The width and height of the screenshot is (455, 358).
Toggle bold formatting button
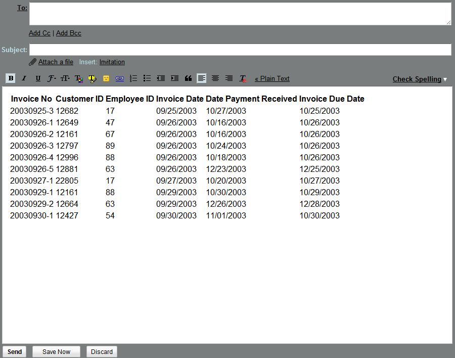(x=11, y=78)
